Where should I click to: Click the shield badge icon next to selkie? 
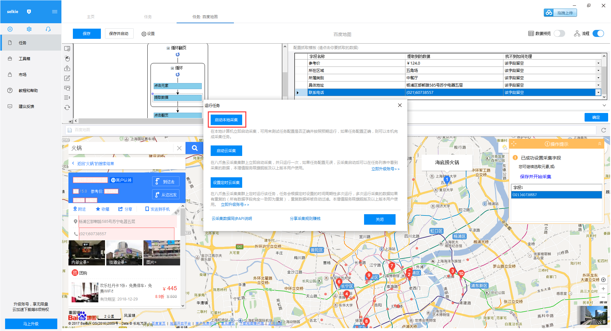[x=29, y=12]
